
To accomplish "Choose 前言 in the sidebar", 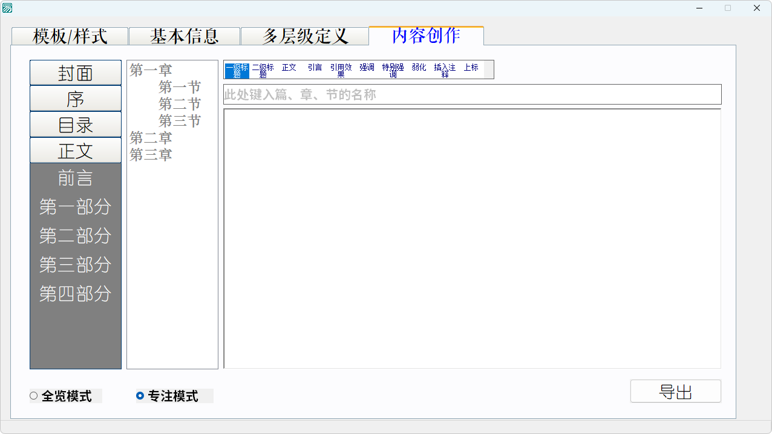I will [x=76, y=178].
